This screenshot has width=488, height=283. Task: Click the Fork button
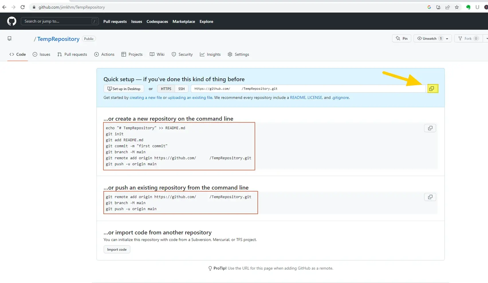(468, 39)
